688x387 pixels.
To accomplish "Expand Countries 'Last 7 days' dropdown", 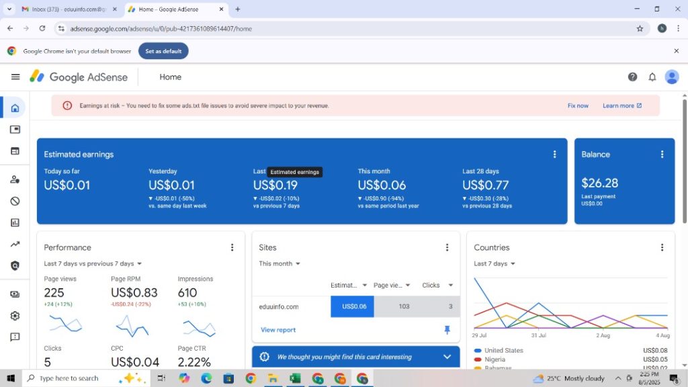I will (x=494, y=264).
